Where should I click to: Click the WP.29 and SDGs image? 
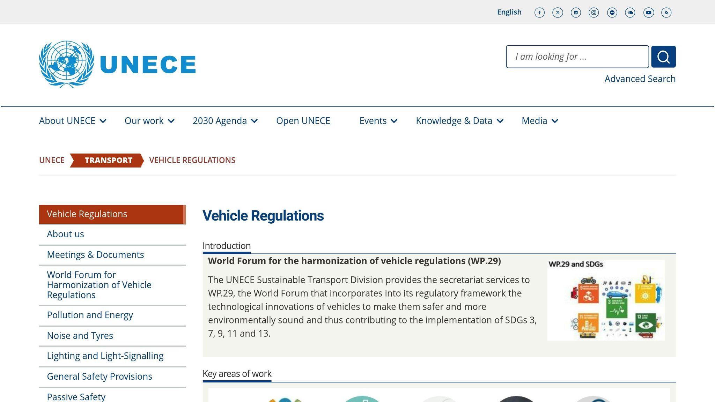point(606,300)
